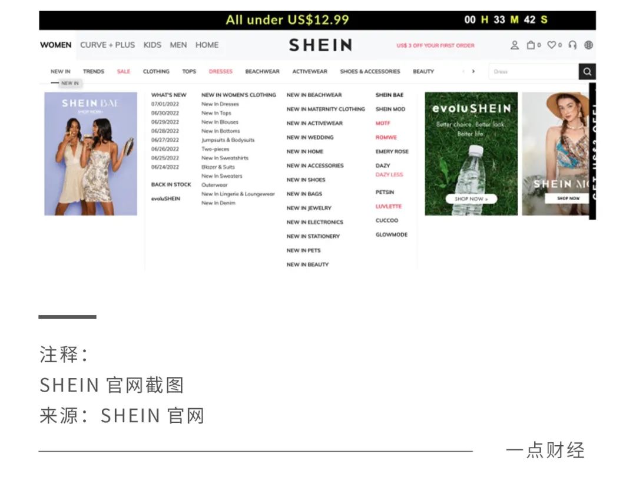
Task: Open the ROMWE brand link
Action: click(386, 137)
